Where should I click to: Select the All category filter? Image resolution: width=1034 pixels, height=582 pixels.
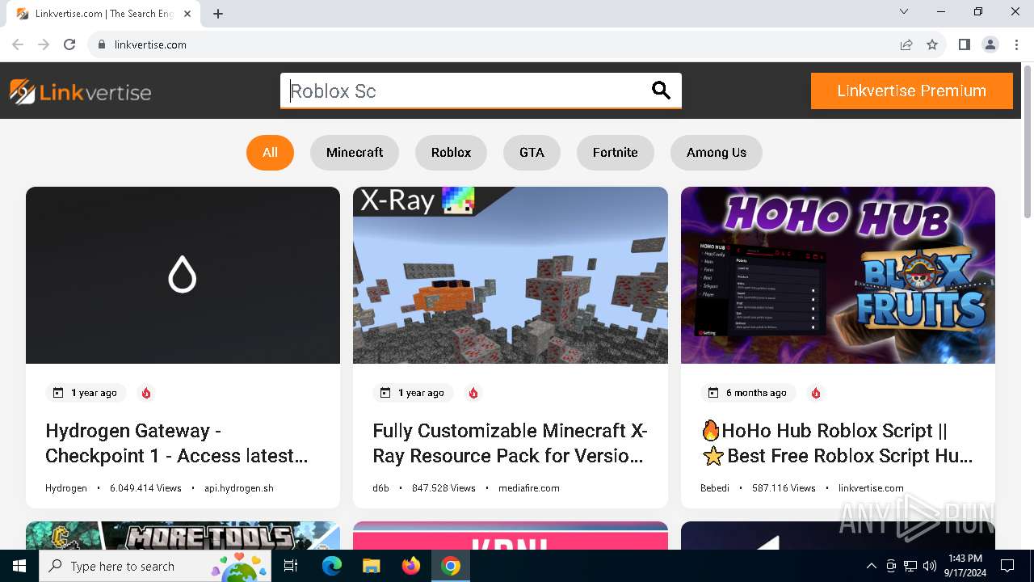tap(270, 152)
